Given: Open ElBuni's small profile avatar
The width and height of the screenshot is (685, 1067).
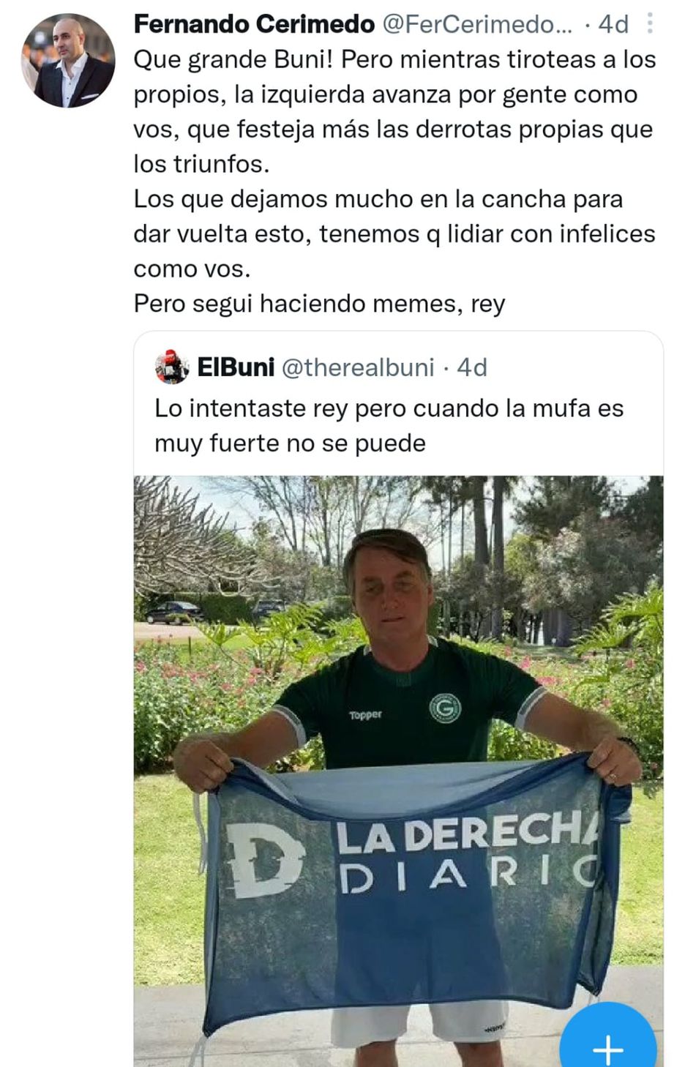Looking at the screenshot, I should click(172, 367).
